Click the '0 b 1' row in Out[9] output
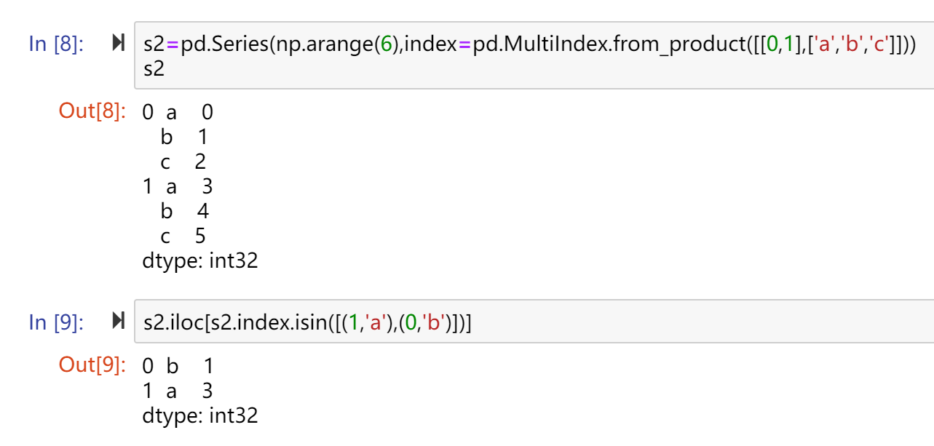The image size is (934, 446). [x=178, y=366]
